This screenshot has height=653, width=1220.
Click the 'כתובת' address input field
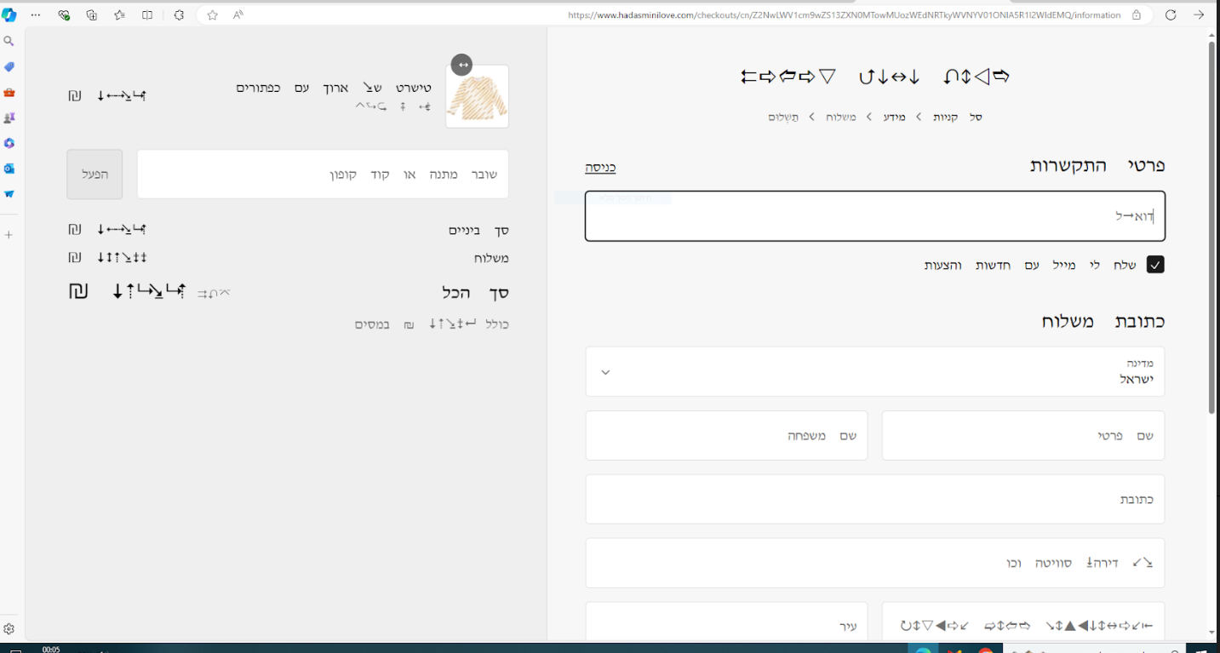[x=875, y=499]
